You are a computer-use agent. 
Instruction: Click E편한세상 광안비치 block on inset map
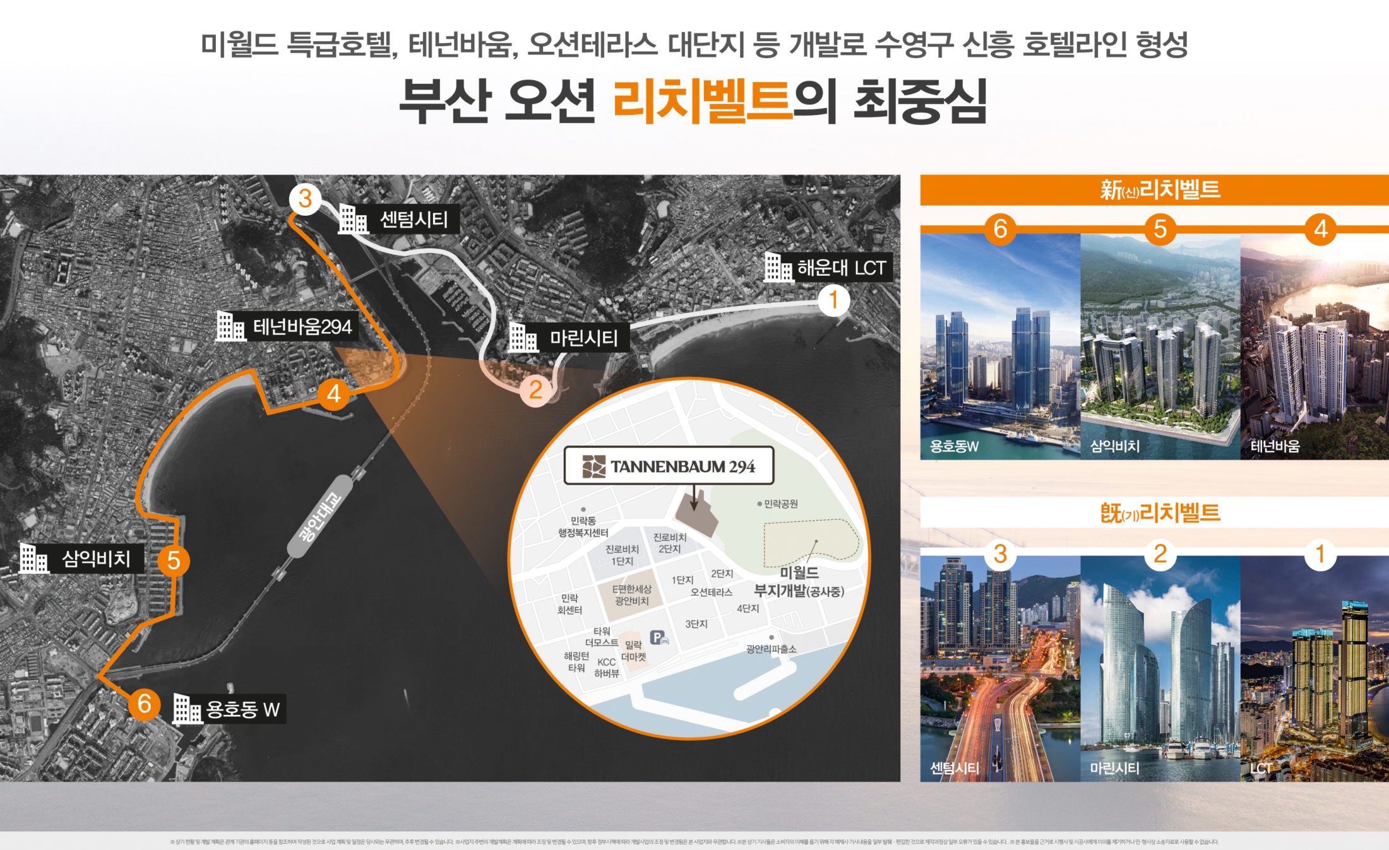click(x=631, y=594)
